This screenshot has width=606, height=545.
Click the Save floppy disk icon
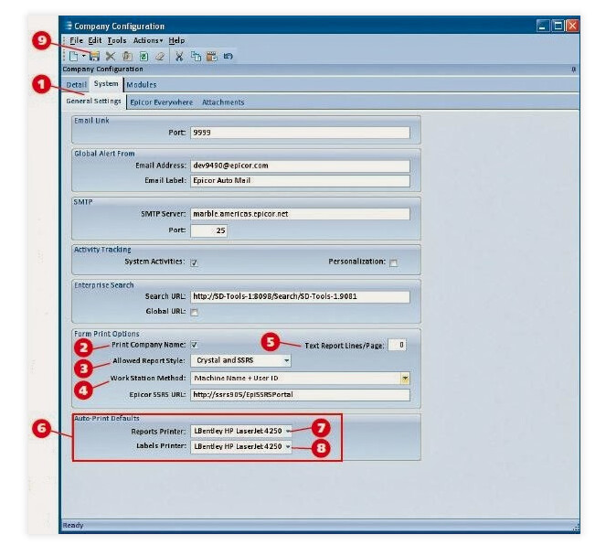94,57
